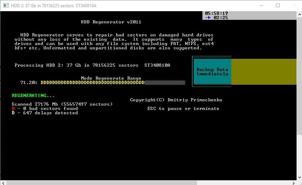302x185 pixels.
Task: Click the console window icon in title bar
Action: [6, 5]
